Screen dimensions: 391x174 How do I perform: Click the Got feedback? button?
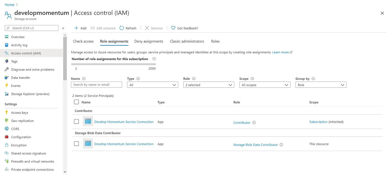click(185, 28)
